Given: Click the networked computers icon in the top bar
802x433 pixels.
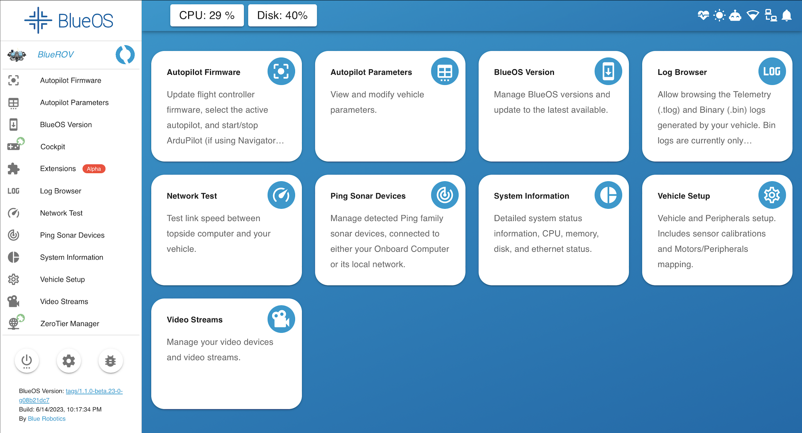Looking at the screenshot, I should pyautogui.click(x=771, y=15).
